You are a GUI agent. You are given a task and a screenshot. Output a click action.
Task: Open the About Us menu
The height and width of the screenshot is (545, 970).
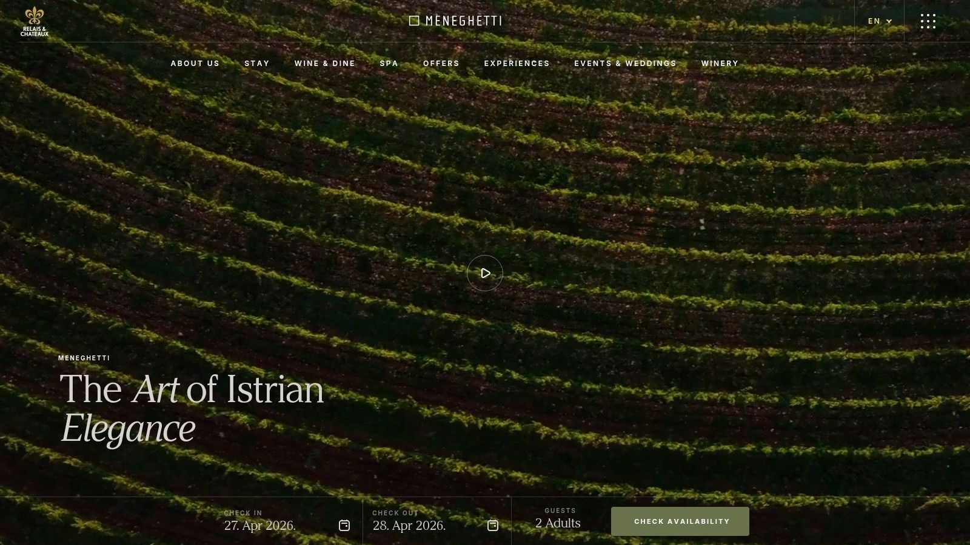point(195,64)
